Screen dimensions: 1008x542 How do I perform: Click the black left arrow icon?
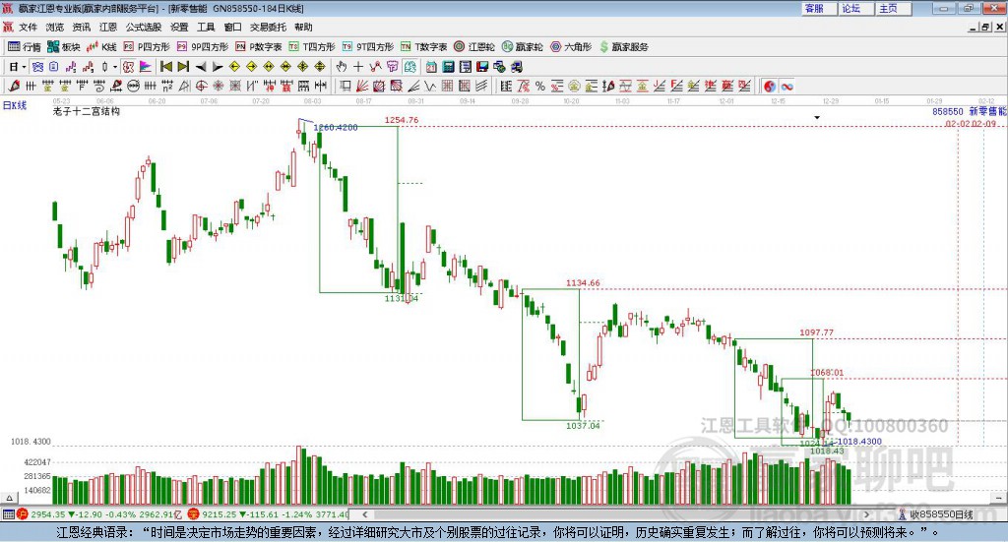click(x=201, y=67)
